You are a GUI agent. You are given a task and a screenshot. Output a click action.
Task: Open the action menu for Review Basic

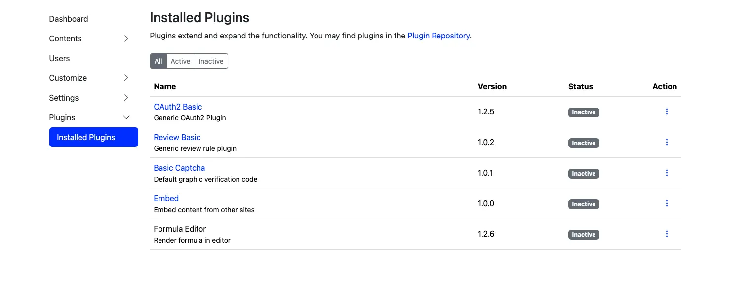(x=667, y=142)
